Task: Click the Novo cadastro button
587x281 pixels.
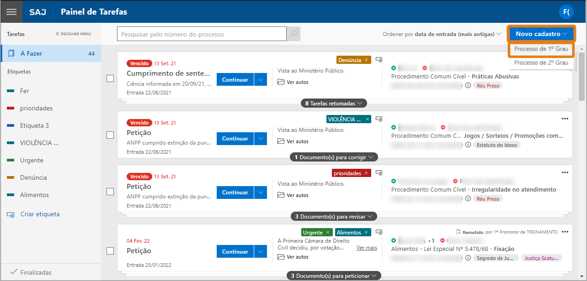Action: pyautogui.click(x=541, y=34)
